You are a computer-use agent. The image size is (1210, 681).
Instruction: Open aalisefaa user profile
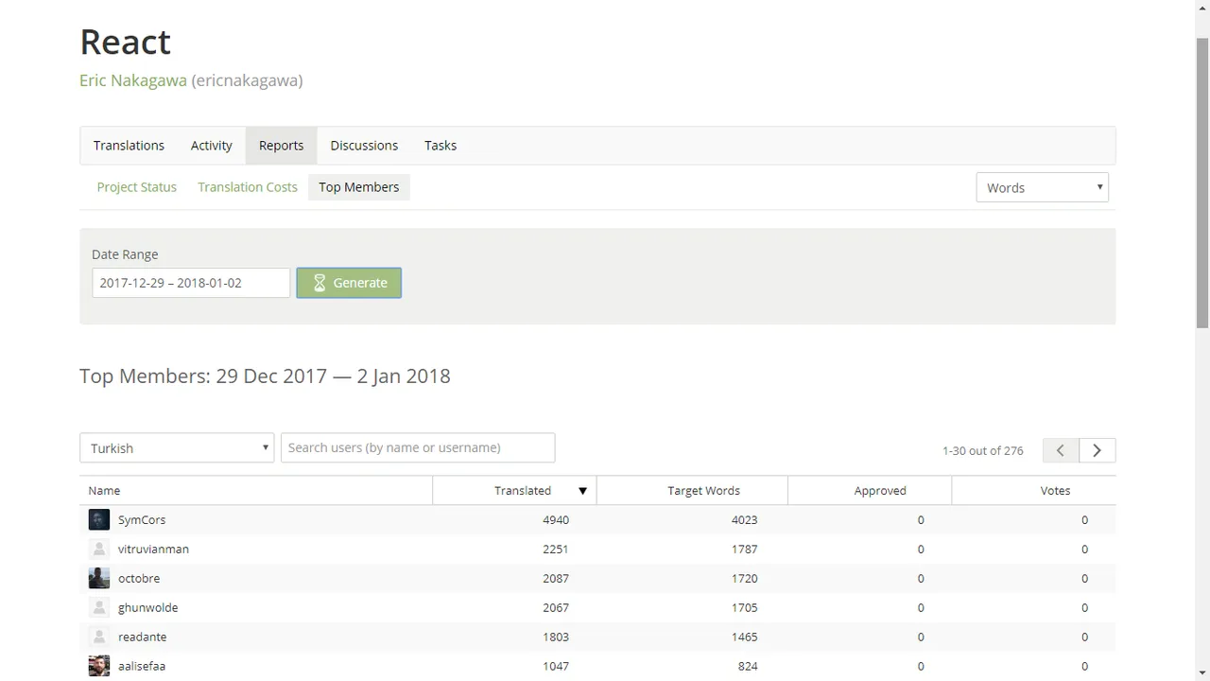(x=142, y=666)
